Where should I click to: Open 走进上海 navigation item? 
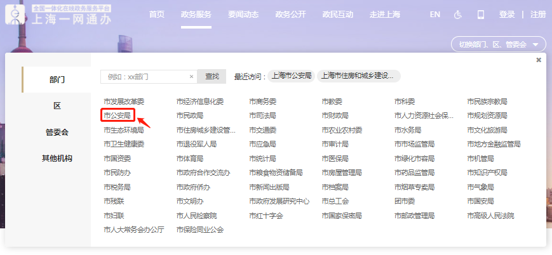(385, 15)
